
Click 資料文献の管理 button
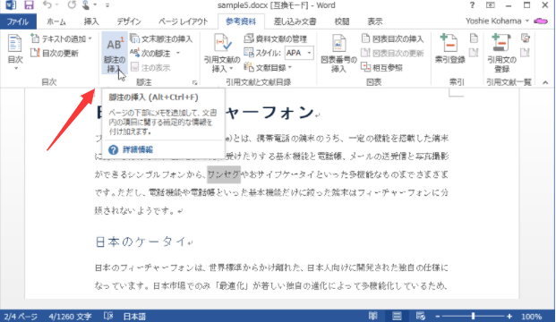(x=276, y=38)
